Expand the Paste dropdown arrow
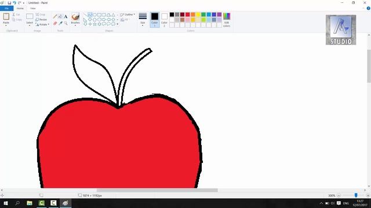Viewport: 371px width, 208px height. pyautogui.click(x=6, y=25)
